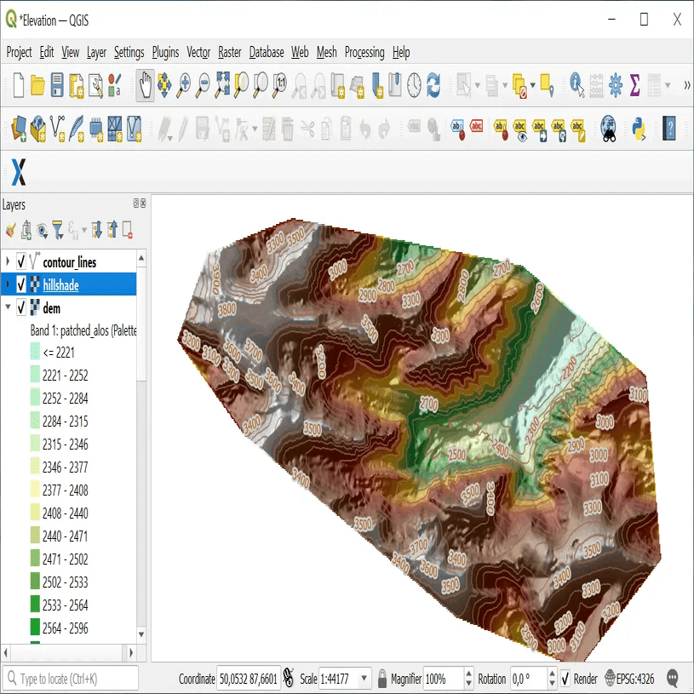Select the Pan Map tool

[146, 85]
